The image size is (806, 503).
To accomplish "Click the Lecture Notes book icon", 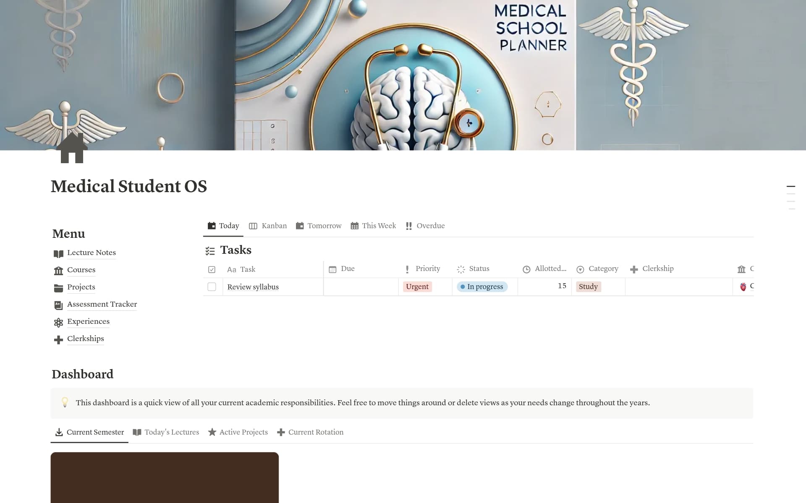I will pyautogui.click(x=58, y=253).
